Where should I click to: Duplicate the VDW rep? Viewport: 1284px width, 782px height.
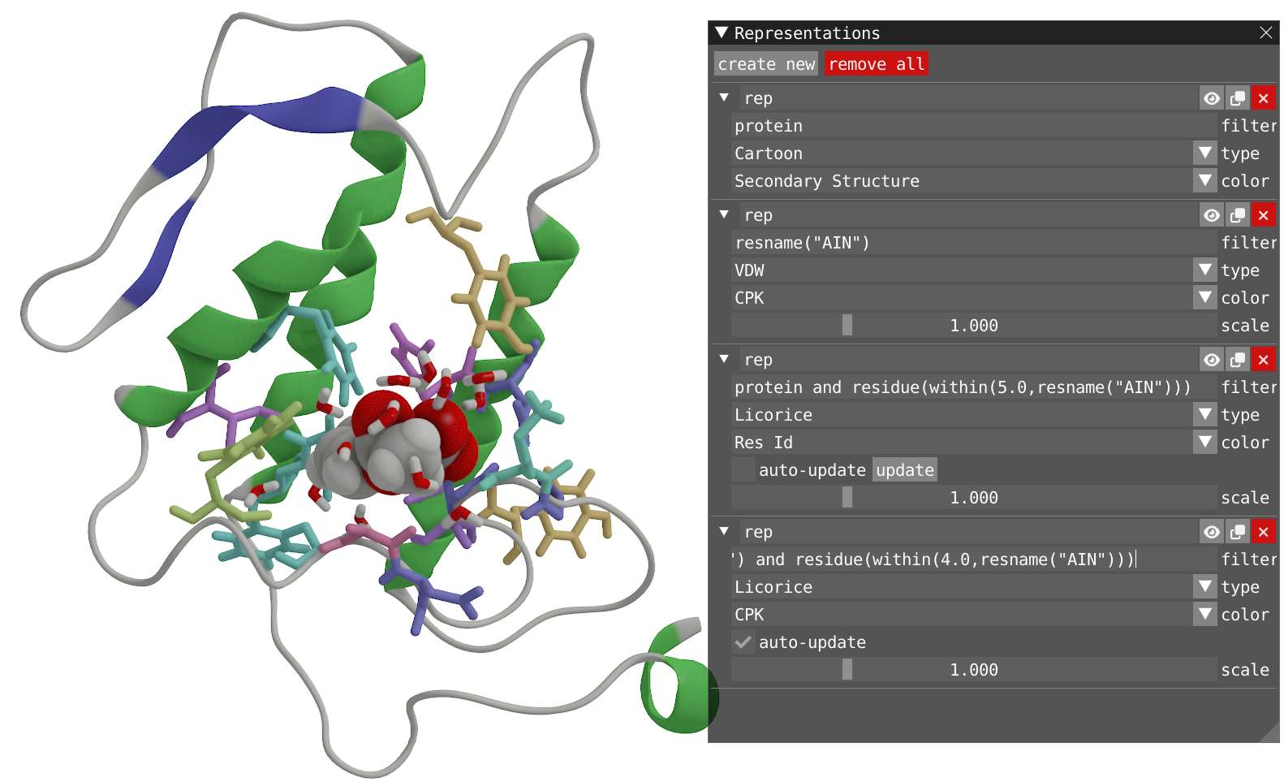[x=1238, y=215]
